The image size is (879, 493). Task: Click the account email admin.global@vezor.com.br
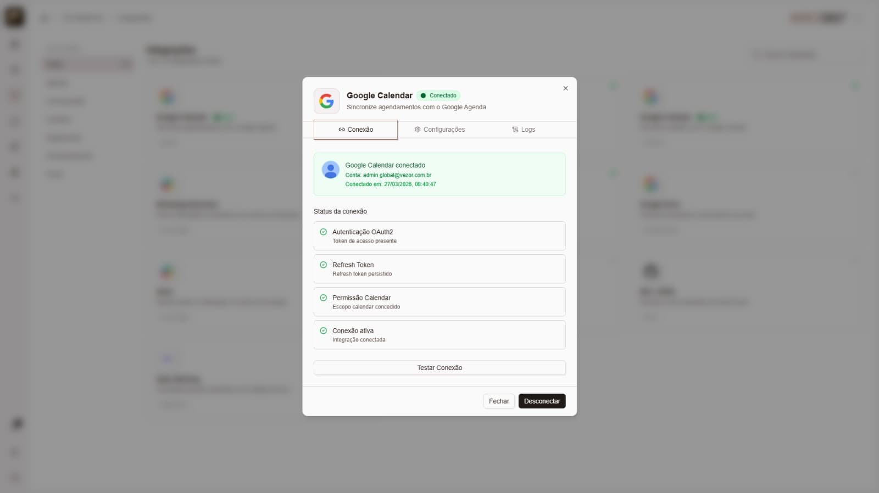(x=397, y=175)
